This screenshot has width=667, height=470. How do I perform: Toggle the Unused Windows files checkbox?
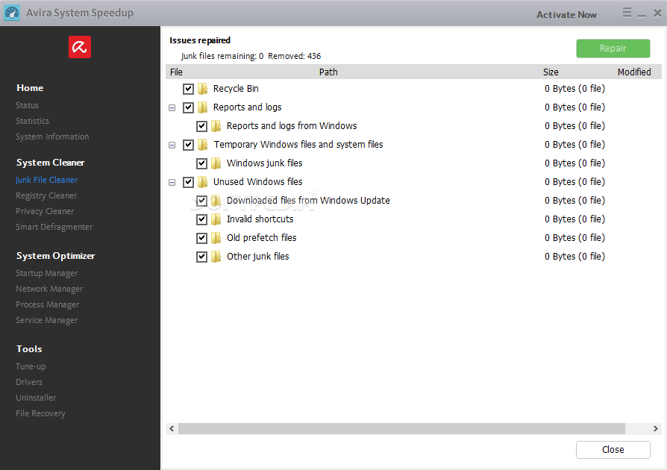[x=189, y=183]
